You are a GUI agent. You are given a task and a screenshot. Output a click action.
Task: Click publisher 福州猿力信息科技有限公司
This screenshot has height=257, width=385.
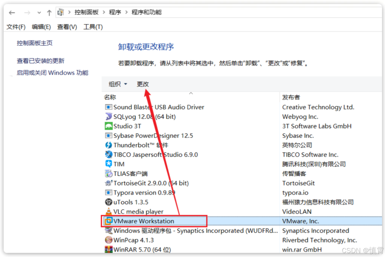click(318, 202)
